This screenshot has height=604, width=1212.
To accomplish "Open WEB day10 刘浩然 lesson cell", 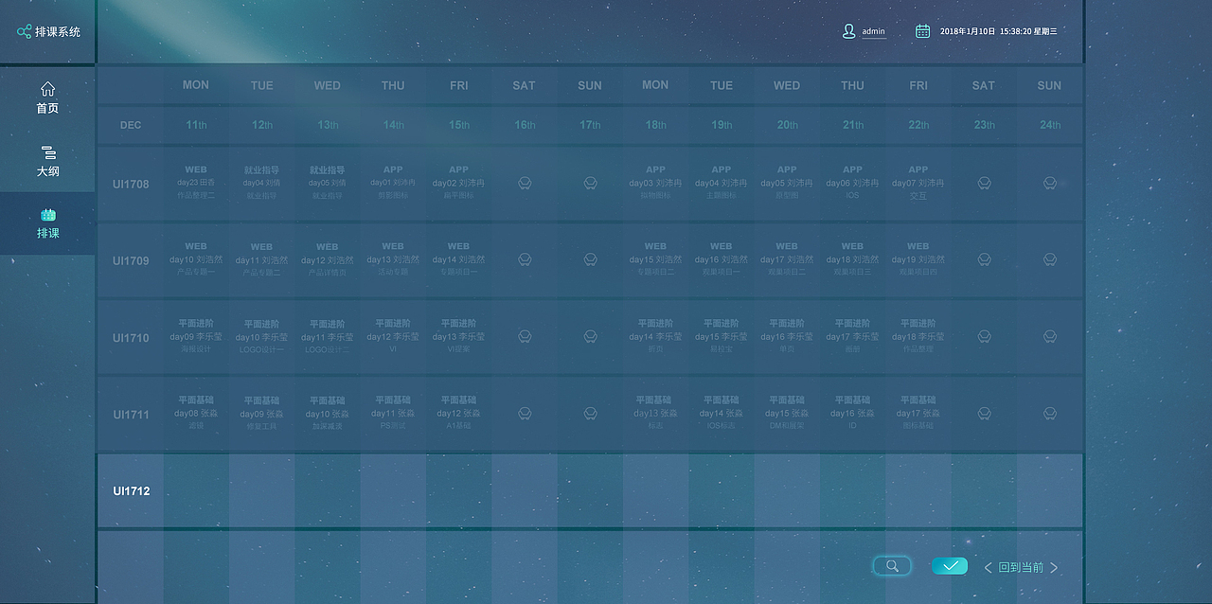I will (196, 259).
